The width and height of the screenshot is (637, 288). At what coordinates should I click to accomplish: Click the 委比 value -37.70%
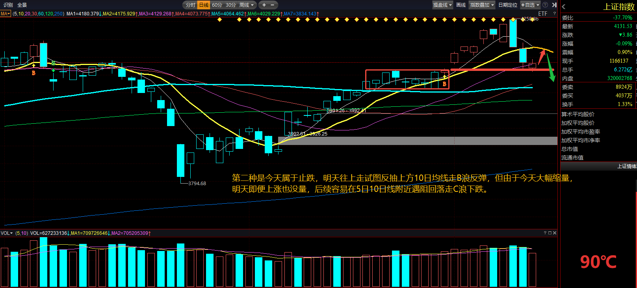coord(622,18)
